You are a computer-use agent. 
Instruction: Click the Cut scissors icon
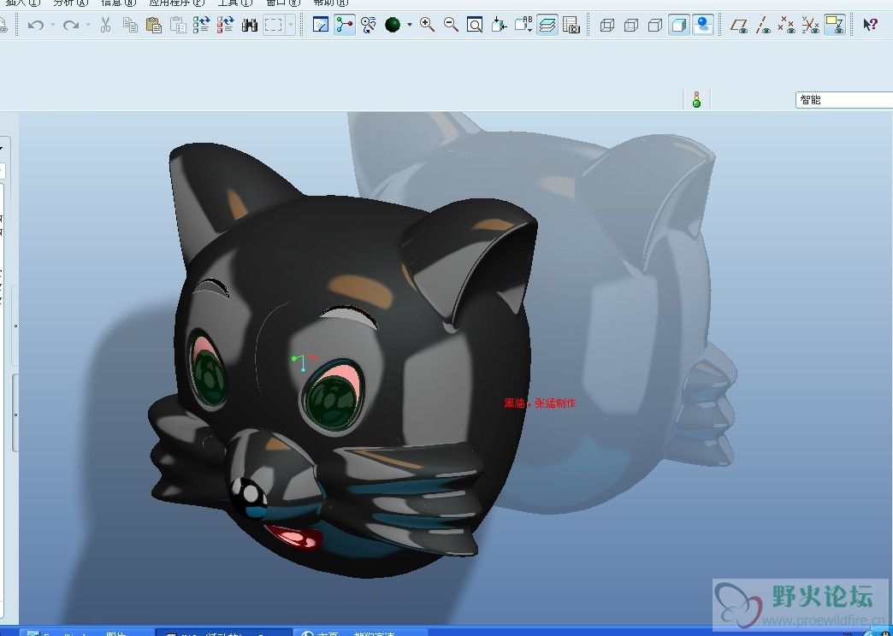coord(105,25)
